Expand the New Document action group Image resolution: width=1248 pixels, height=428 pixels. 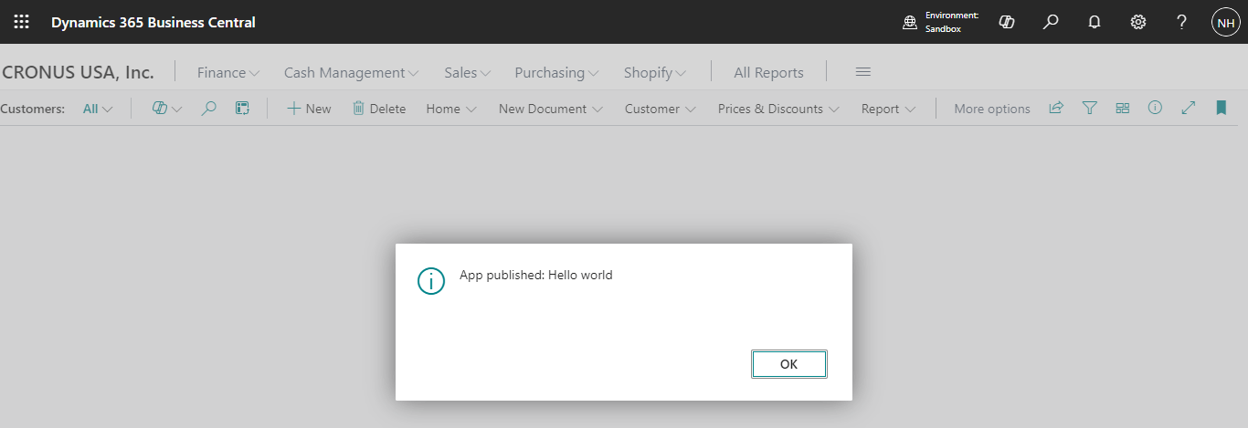(x=551, y=109)
